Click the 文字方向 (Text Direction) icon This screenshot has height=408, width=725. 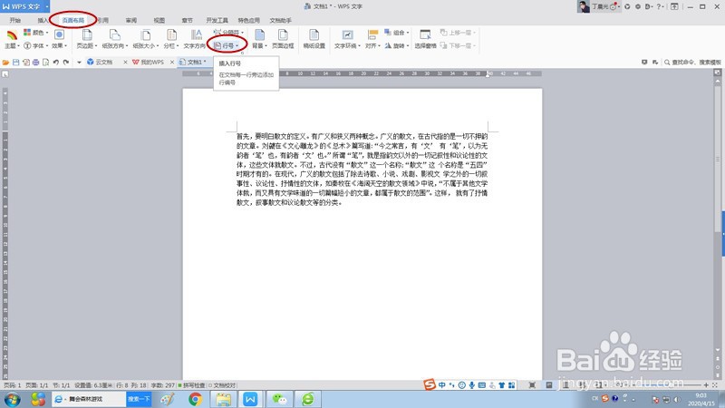(196, 34)
